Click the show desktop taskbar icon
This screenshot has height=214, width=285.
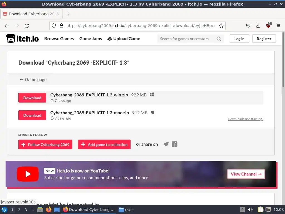click(x=57, y=210)
